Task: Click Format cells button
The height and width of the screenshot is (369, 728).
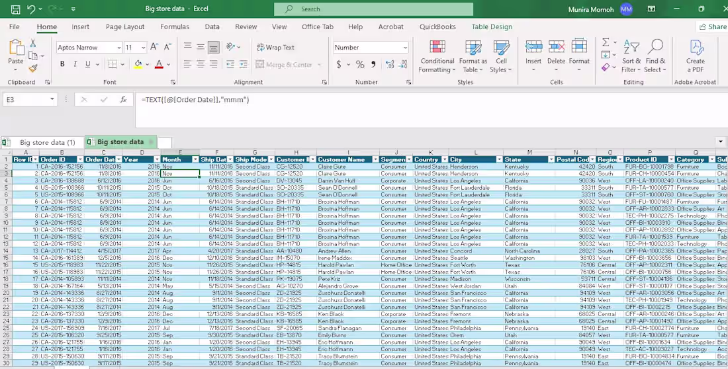Action: pyautogui.click(x=579, y=56)
